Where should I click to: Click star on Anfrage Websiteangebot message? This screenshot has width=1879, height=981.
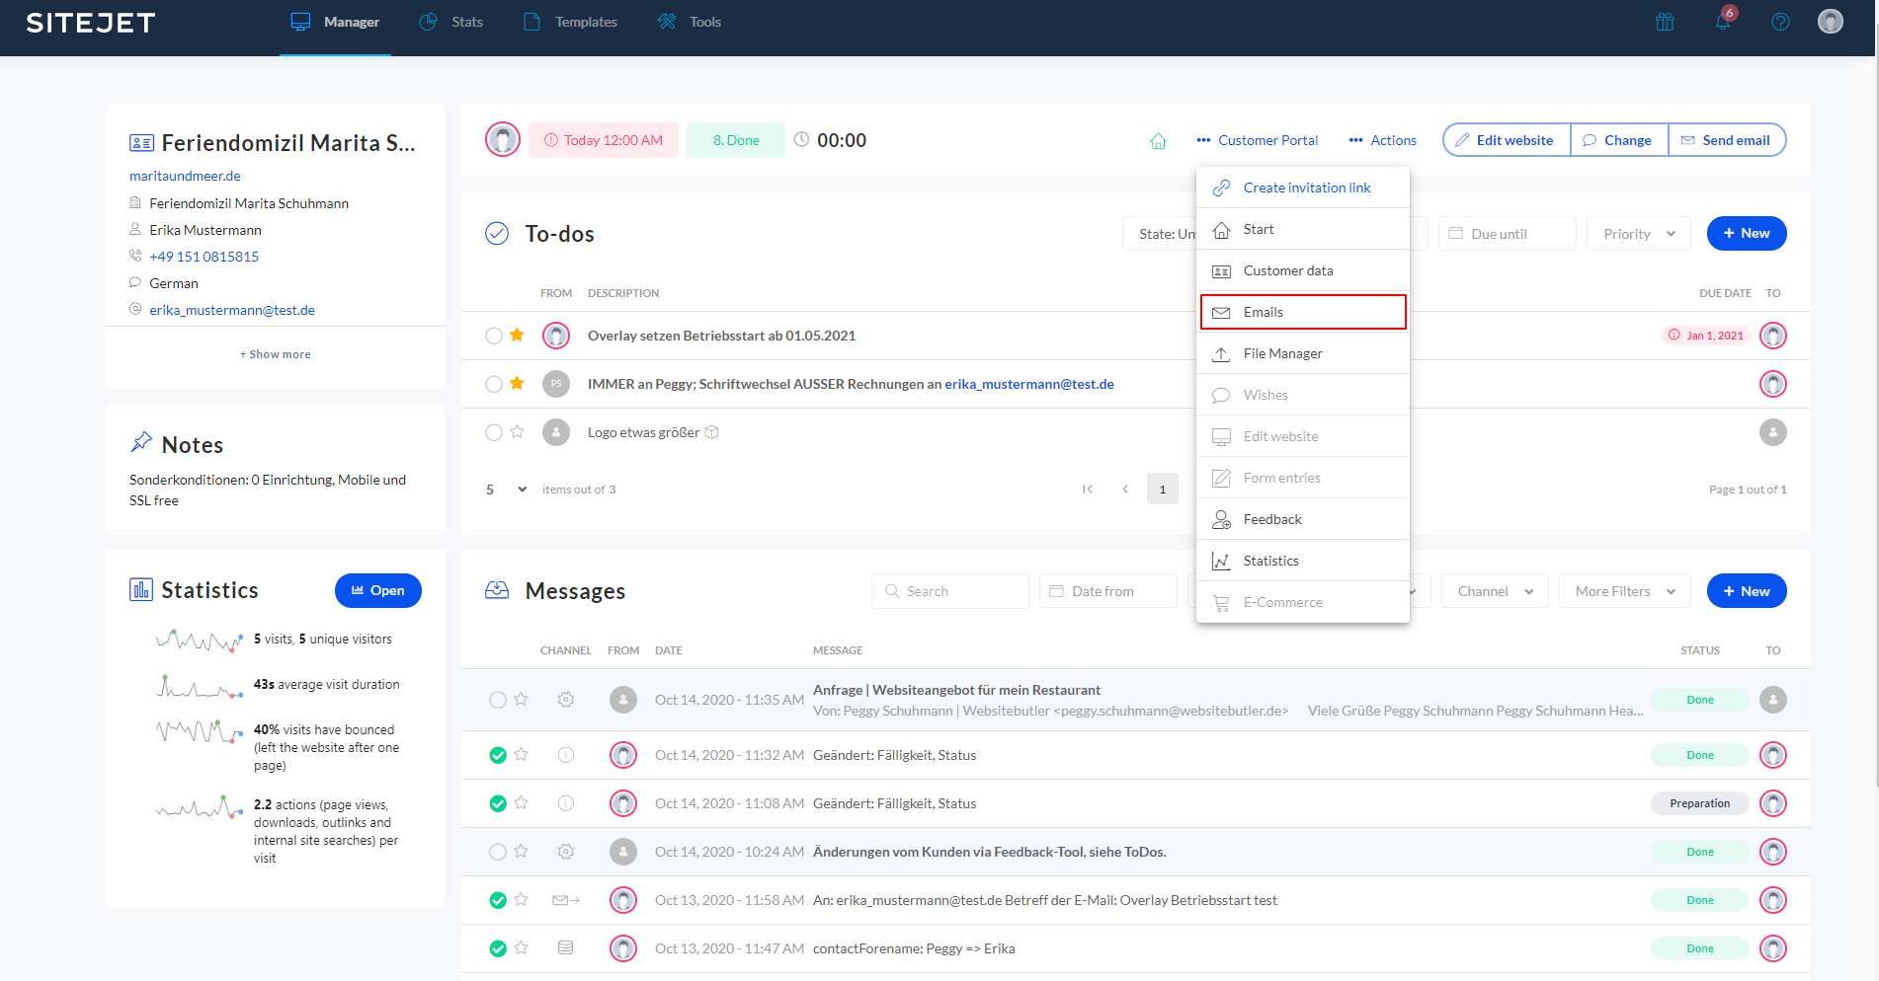[x=522, y=700]
